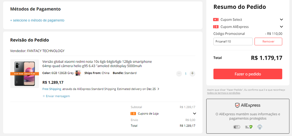The image size is (292, 136).
Task: Open shipping options arrow after Dec 25
Action: click(x=158, y=89)
